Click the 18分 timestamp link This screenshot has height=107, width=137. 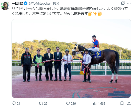tap(56, 3)
